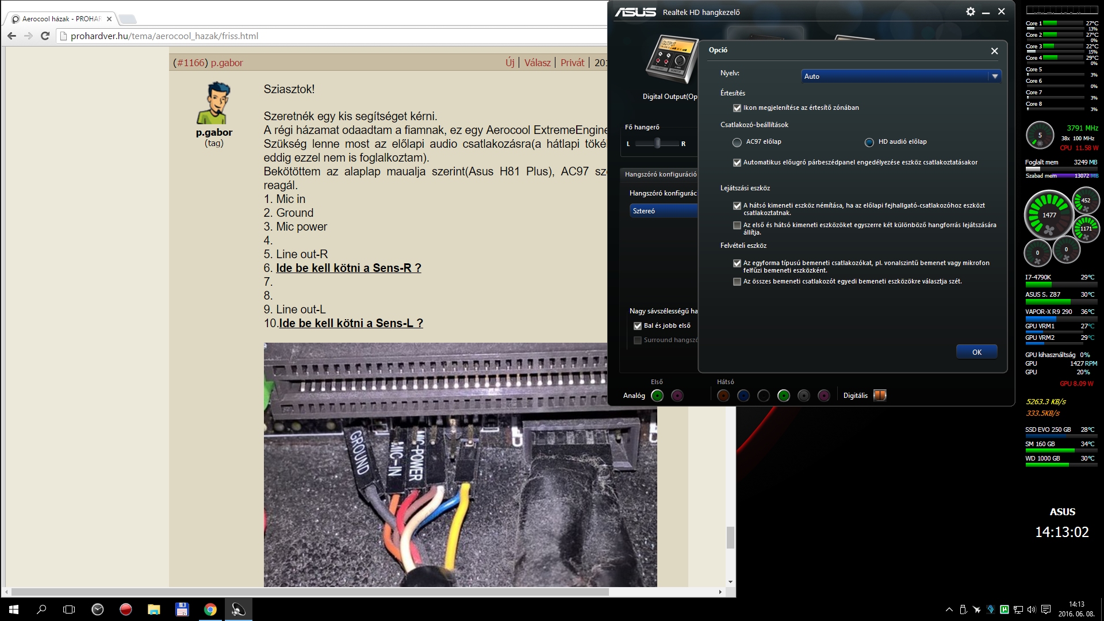Click Válasz reply link
The width and height of the screenshot is (1104, 621).
pos(537,63)
